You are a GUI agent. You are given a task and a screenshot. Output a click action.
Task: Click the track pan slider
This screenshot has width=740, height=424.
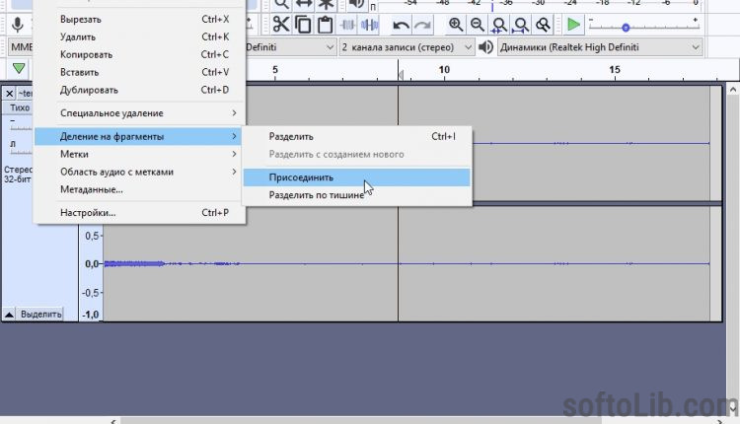tap(22, 149)
